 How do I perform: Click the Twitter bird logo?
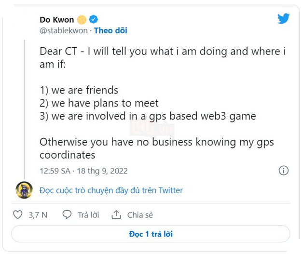[x=283, y=19]
